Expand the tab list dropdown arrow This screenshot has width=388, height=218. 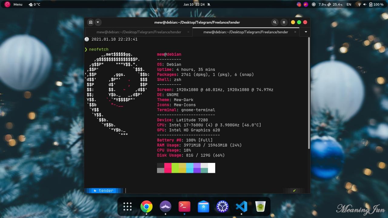tap(306, 32)
